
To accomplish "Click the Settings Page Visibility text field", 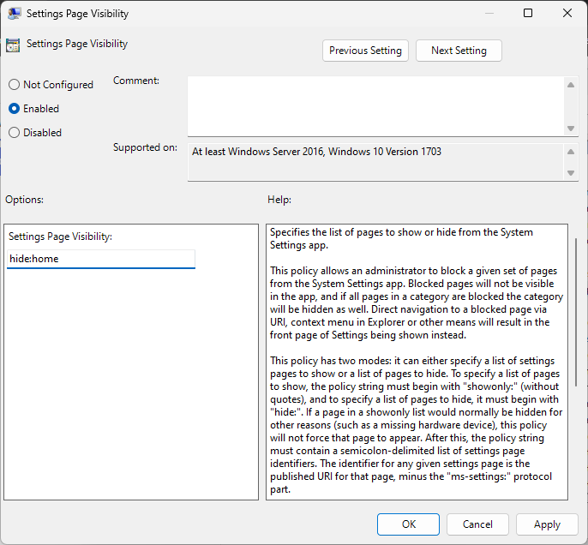I will (x=101, y=259).
